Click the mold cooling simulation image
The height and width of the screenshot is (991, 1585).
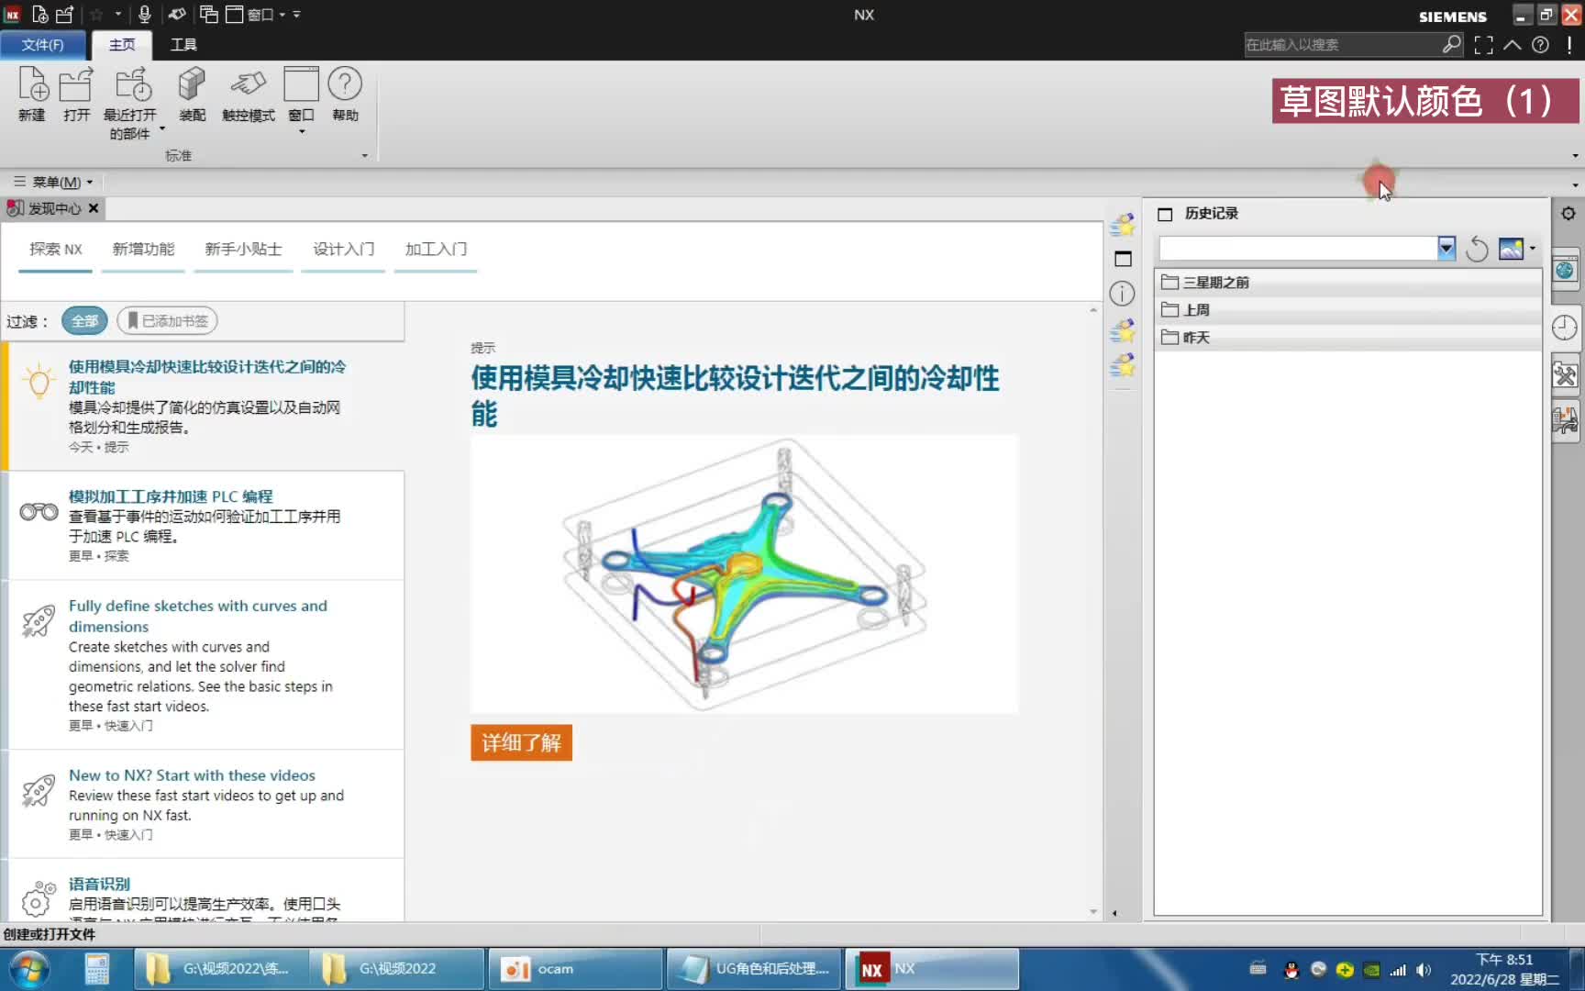click(x=744, y=574)
